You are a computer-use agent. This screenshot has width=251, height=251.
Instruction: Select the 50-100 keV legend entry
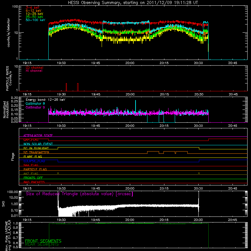(x=35, y=20)
